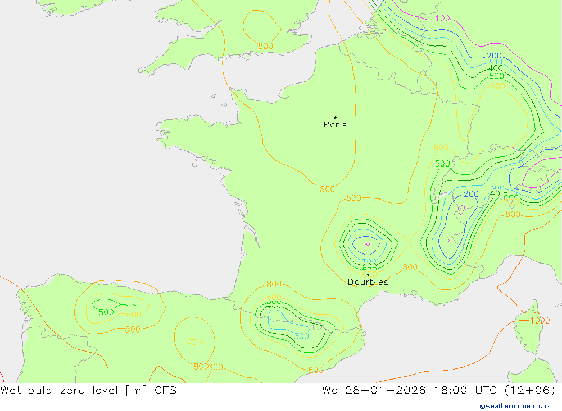562x411 pixels.
Task: Click the 800 contour label directly south of Paris
Action: 327,190
